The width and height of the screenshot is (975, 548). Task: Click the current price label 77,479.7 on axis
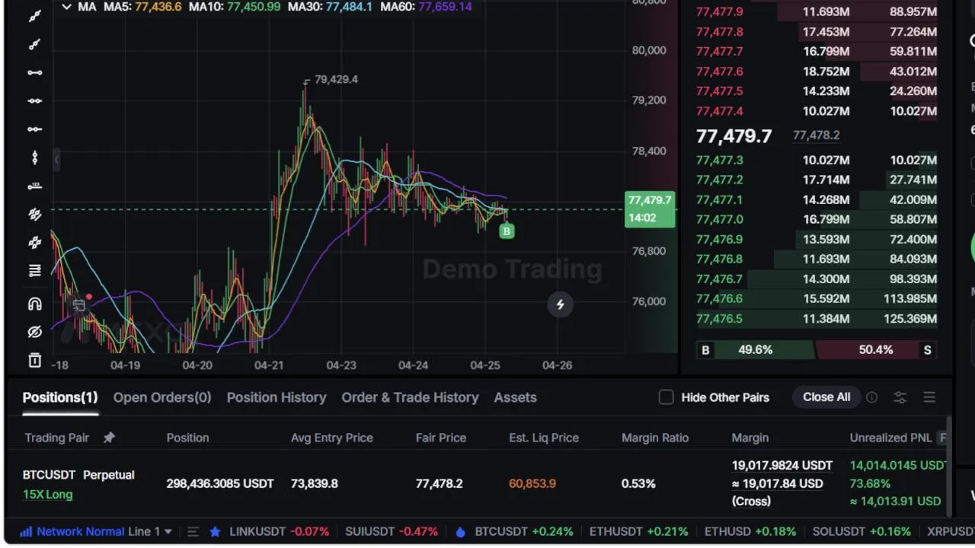click(650, 209)
